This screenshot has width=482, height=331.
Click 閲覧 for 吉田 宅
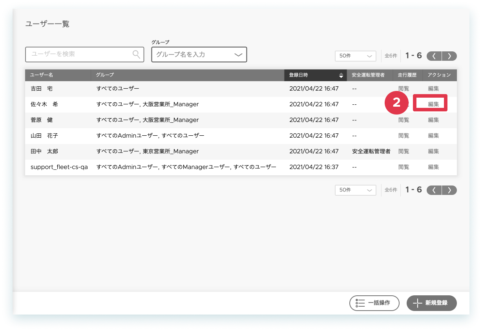click(x=403, y=89)
